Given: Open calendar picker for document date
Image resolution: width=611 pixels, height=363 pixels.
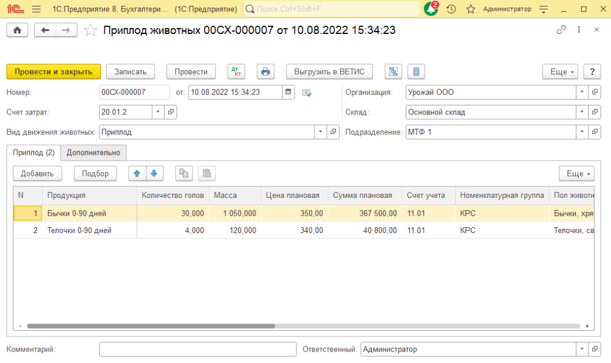Looking at the screenshot, I should 288,92.
